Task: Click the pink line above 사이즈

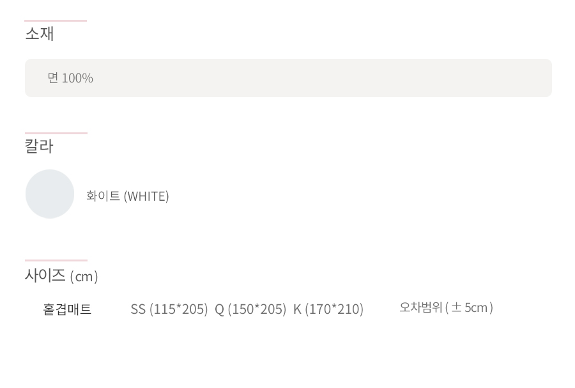Action: tap(56, 260)
